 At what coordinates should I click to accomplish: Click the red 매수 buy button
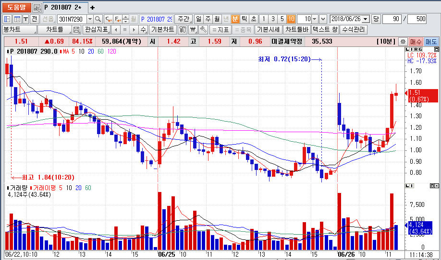[x=416, y=42]
